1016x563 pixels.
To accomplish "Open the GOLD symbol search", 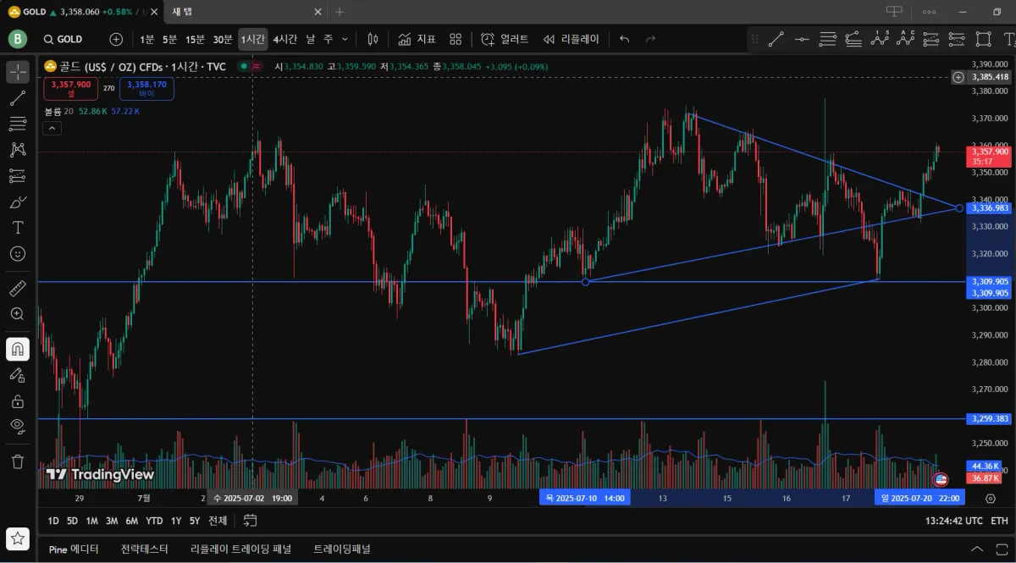I will 64,39.
